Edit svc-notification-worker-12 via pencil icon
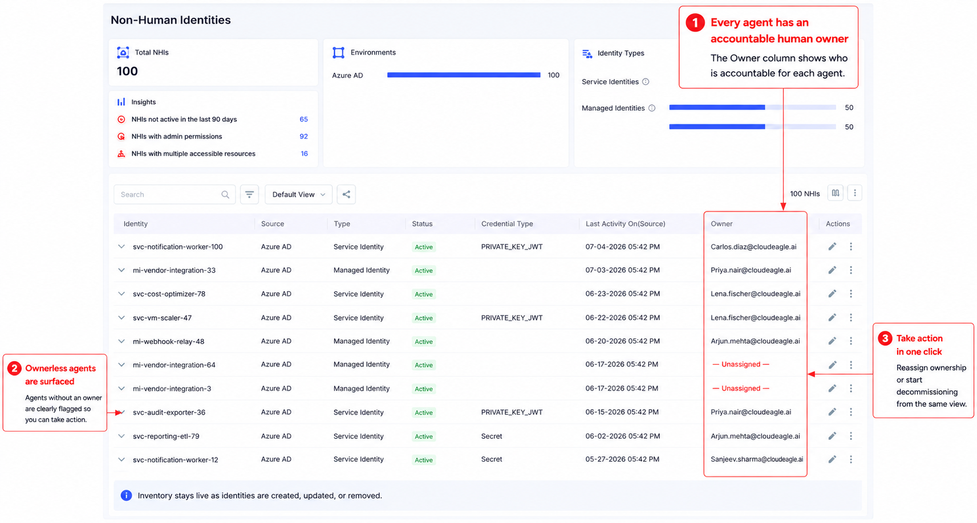Viewport: 977px width, 523px height. (832, 459)
